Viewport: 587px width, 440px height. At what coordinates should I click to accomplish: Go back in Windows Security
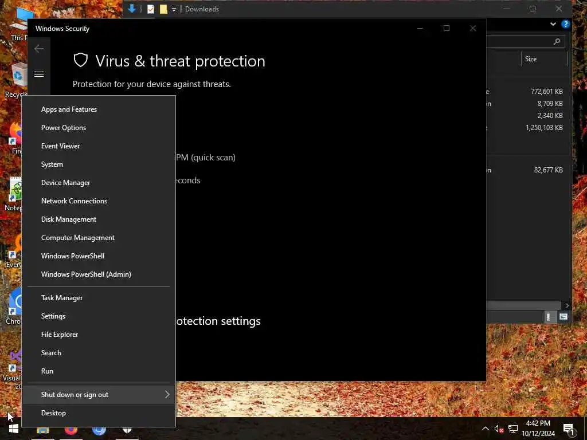[39, 49]
